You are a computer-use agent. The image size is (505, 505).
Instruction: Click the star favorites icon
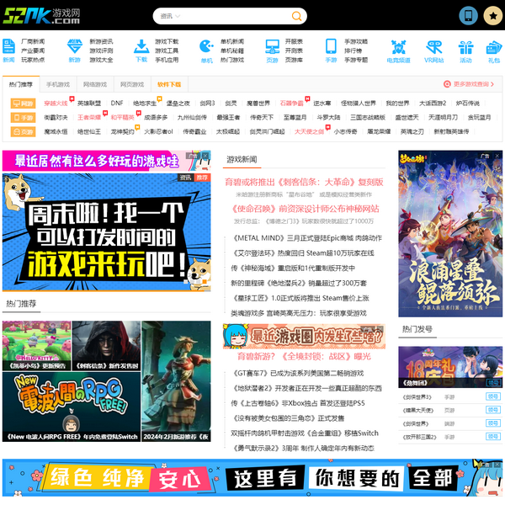[492, 15]
